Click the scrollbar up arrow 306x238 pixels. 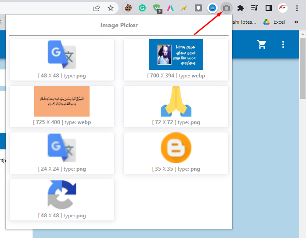coord(302,34)
